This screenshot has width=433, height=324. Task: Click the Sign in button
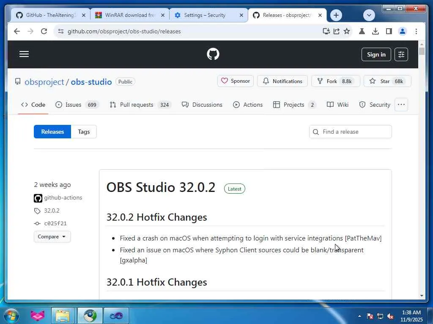(376, 54)
